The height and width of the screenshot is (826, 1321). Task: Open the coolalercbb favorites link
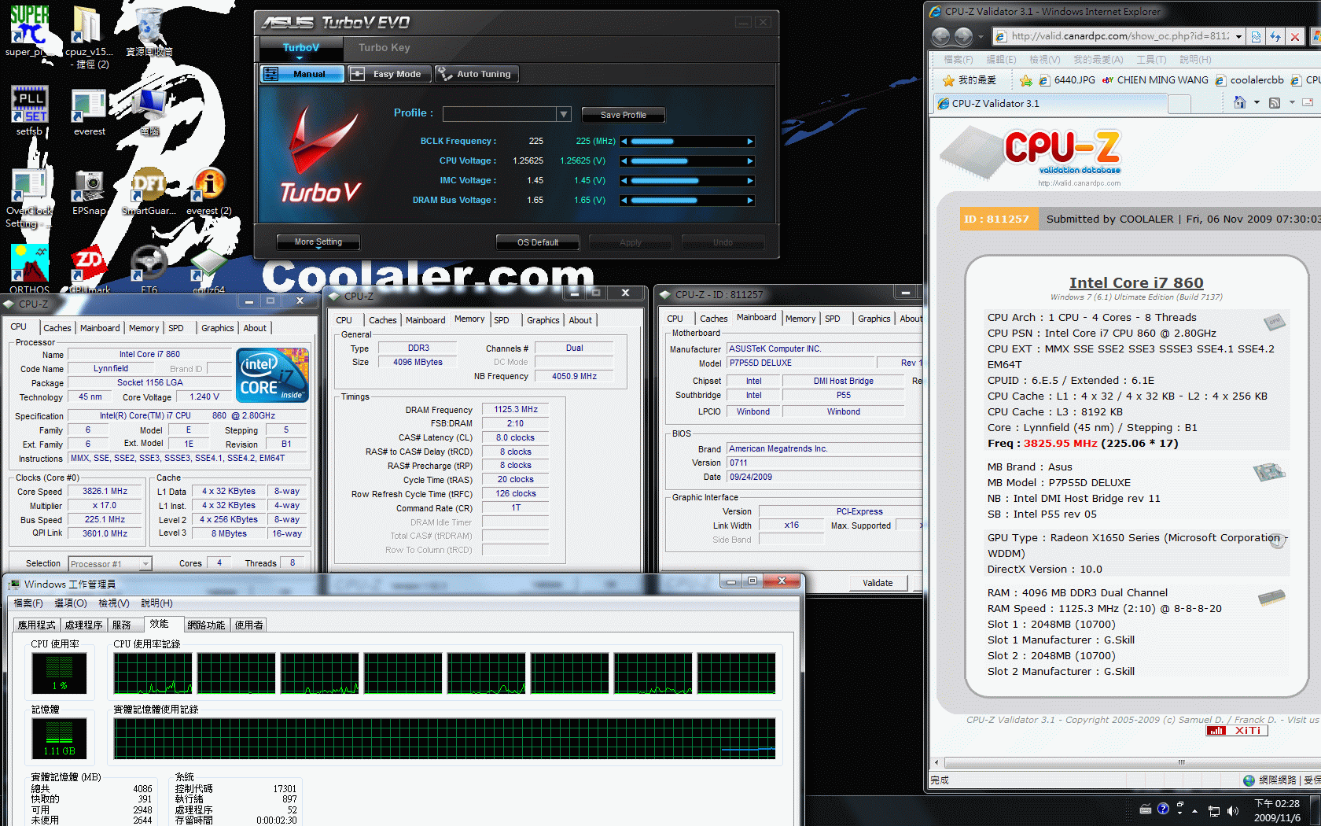1249,80
